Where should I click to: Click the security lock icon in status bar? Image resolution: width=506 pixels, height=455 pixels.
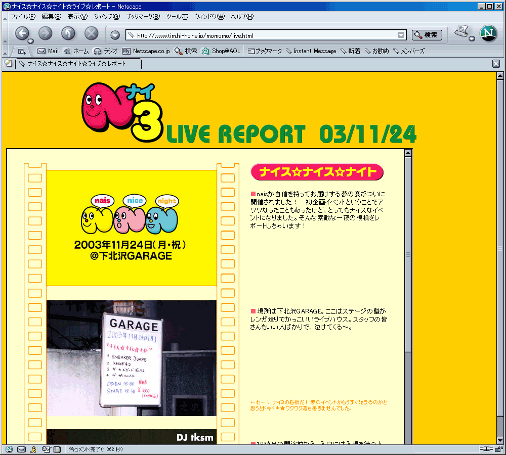[499, 449]
